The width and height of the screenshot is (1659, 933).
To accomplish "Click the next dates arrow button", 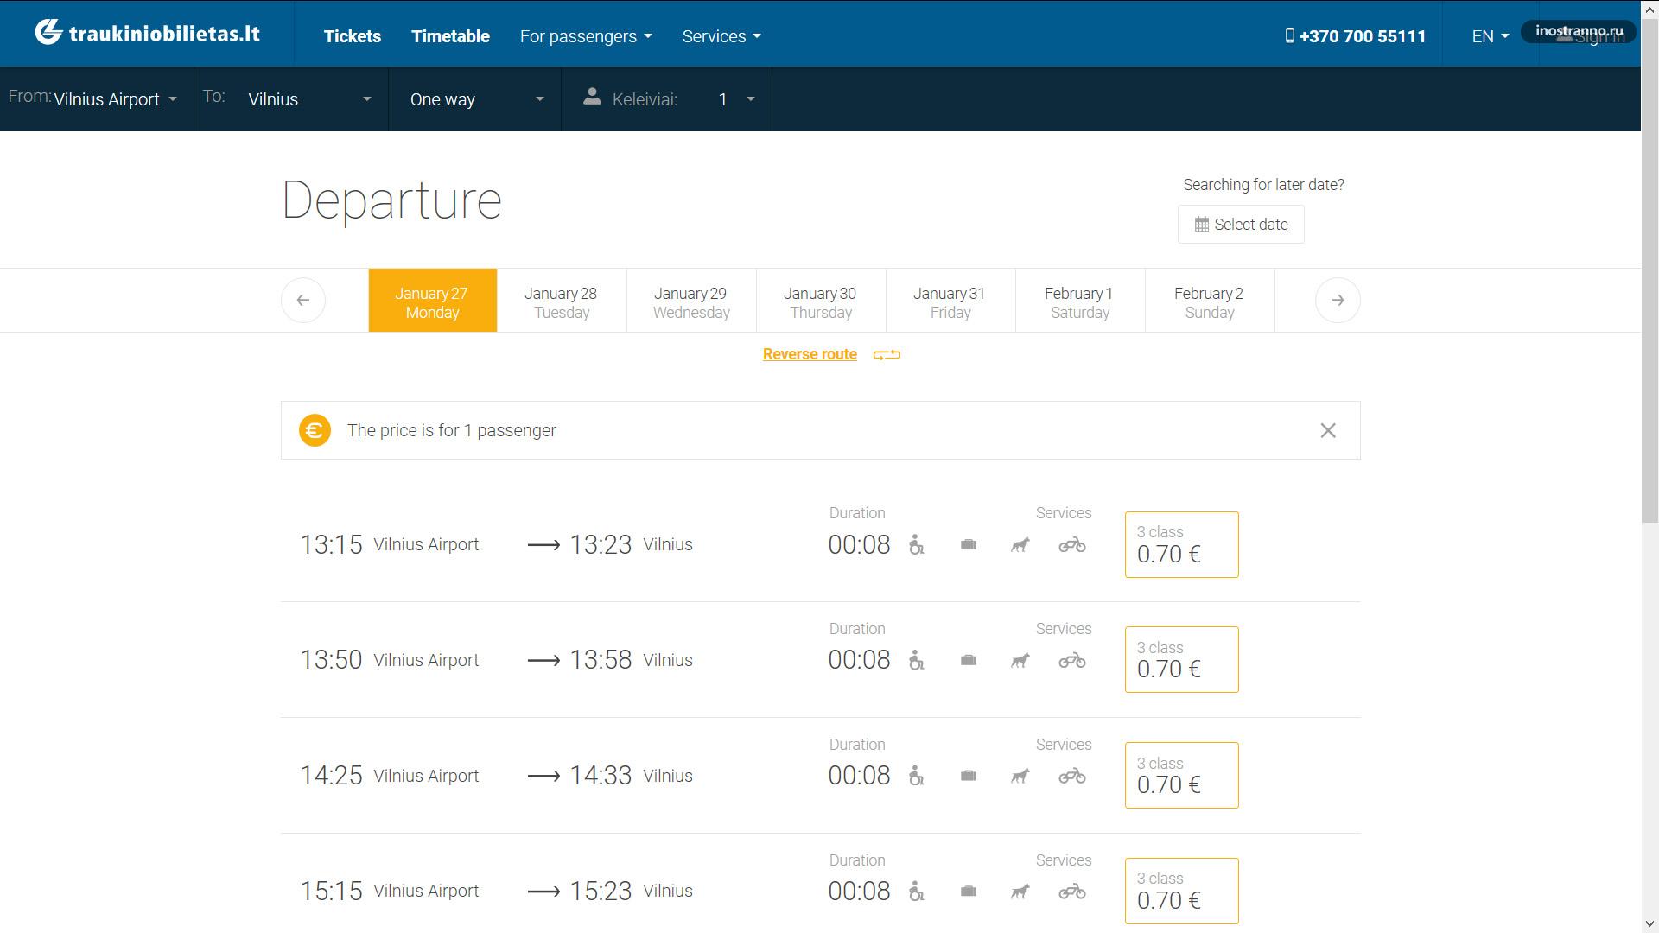I will [x=1337, y=301].
